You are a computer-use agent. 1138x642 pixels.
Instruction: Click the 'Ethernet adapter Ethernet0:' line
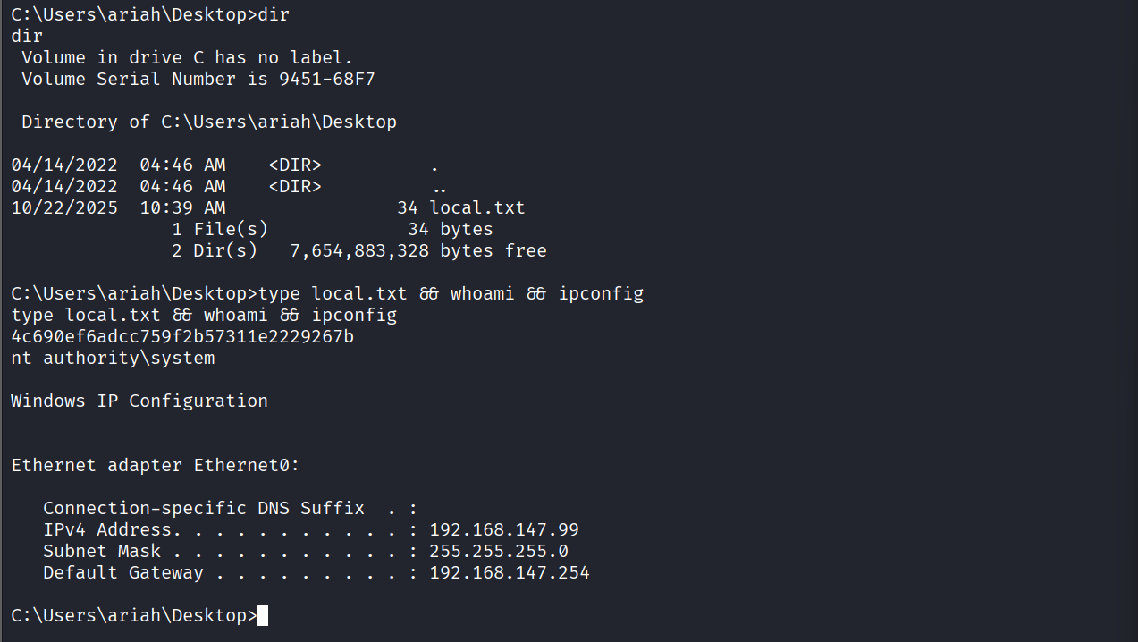[156, 466]
